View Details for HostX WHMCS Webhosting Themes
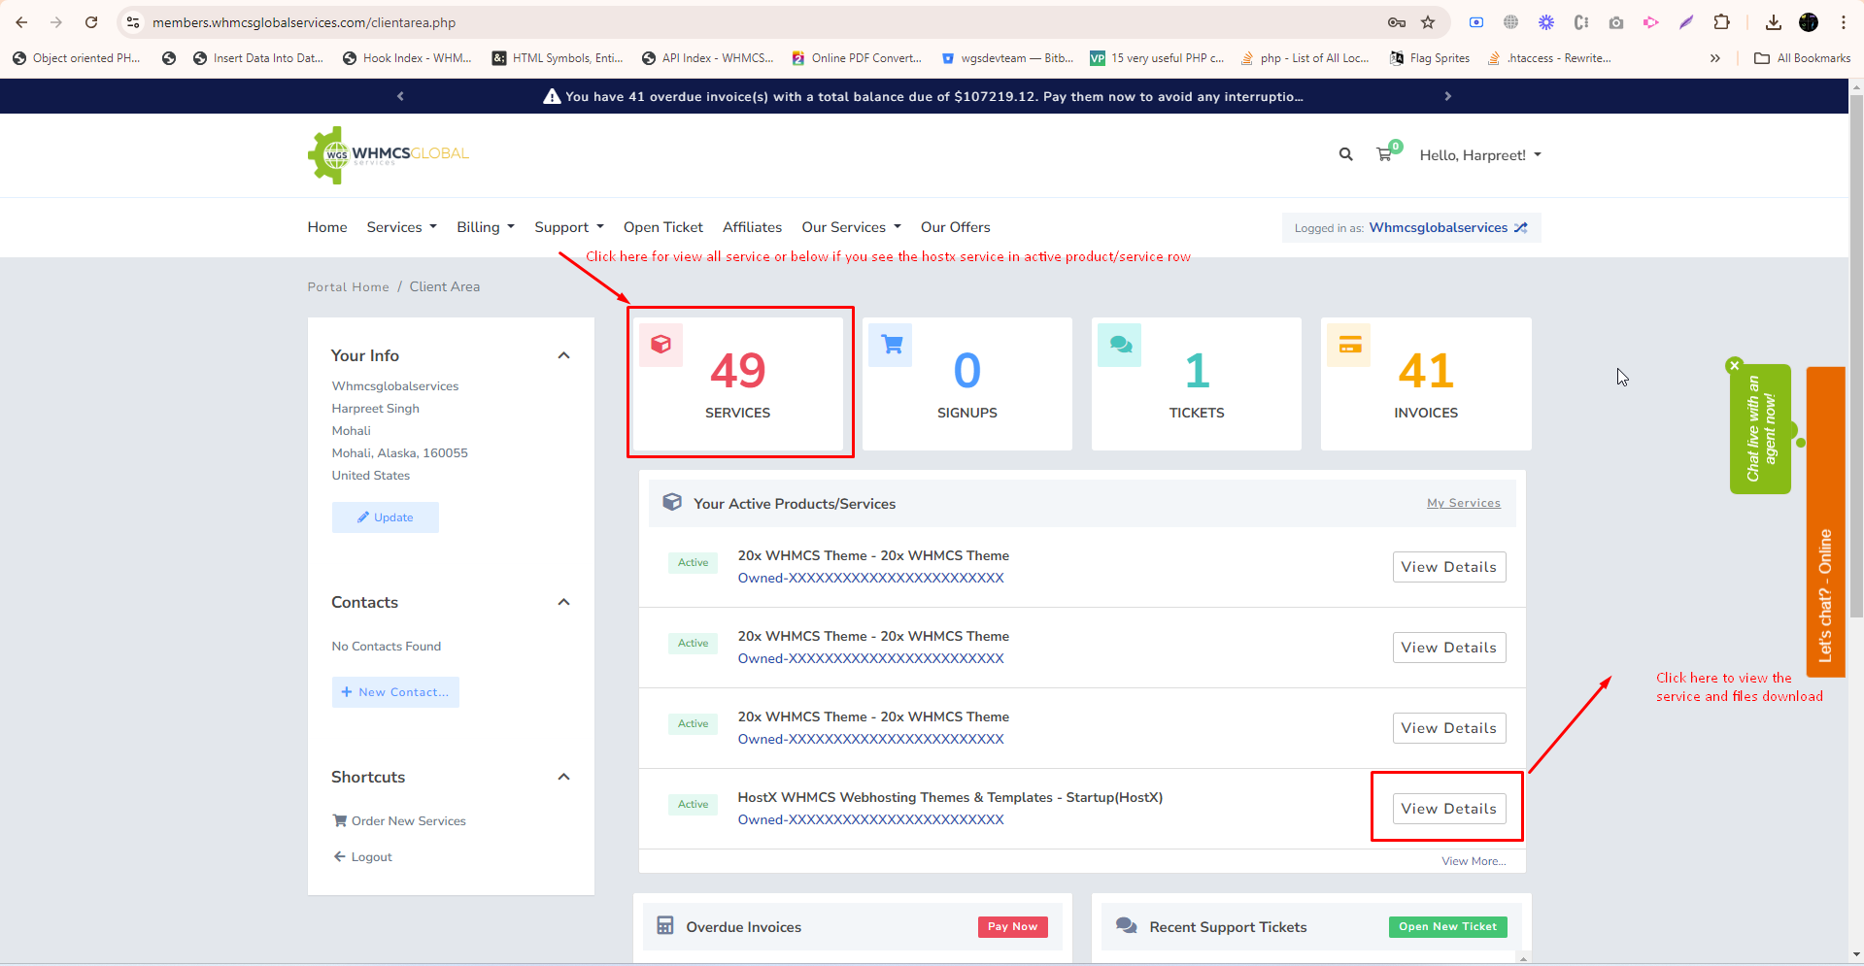Screen dimensions: 1864x966 1448,809
